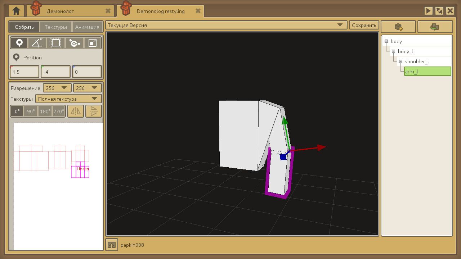
Task: Flip the texture horizontally
Action: 76,112
